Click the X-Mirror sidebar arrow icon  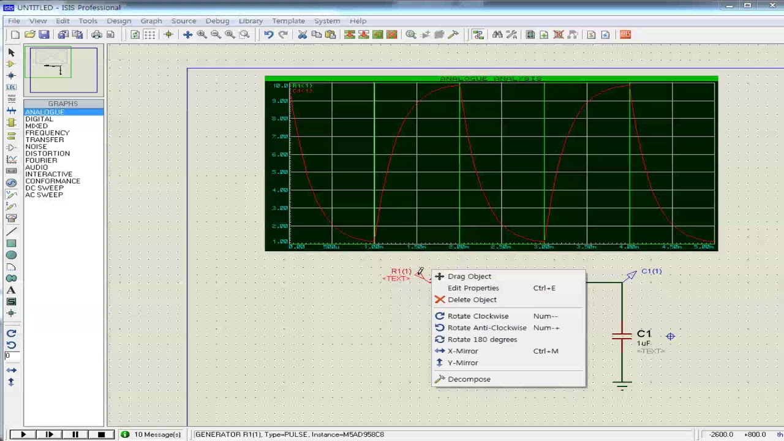11,370
